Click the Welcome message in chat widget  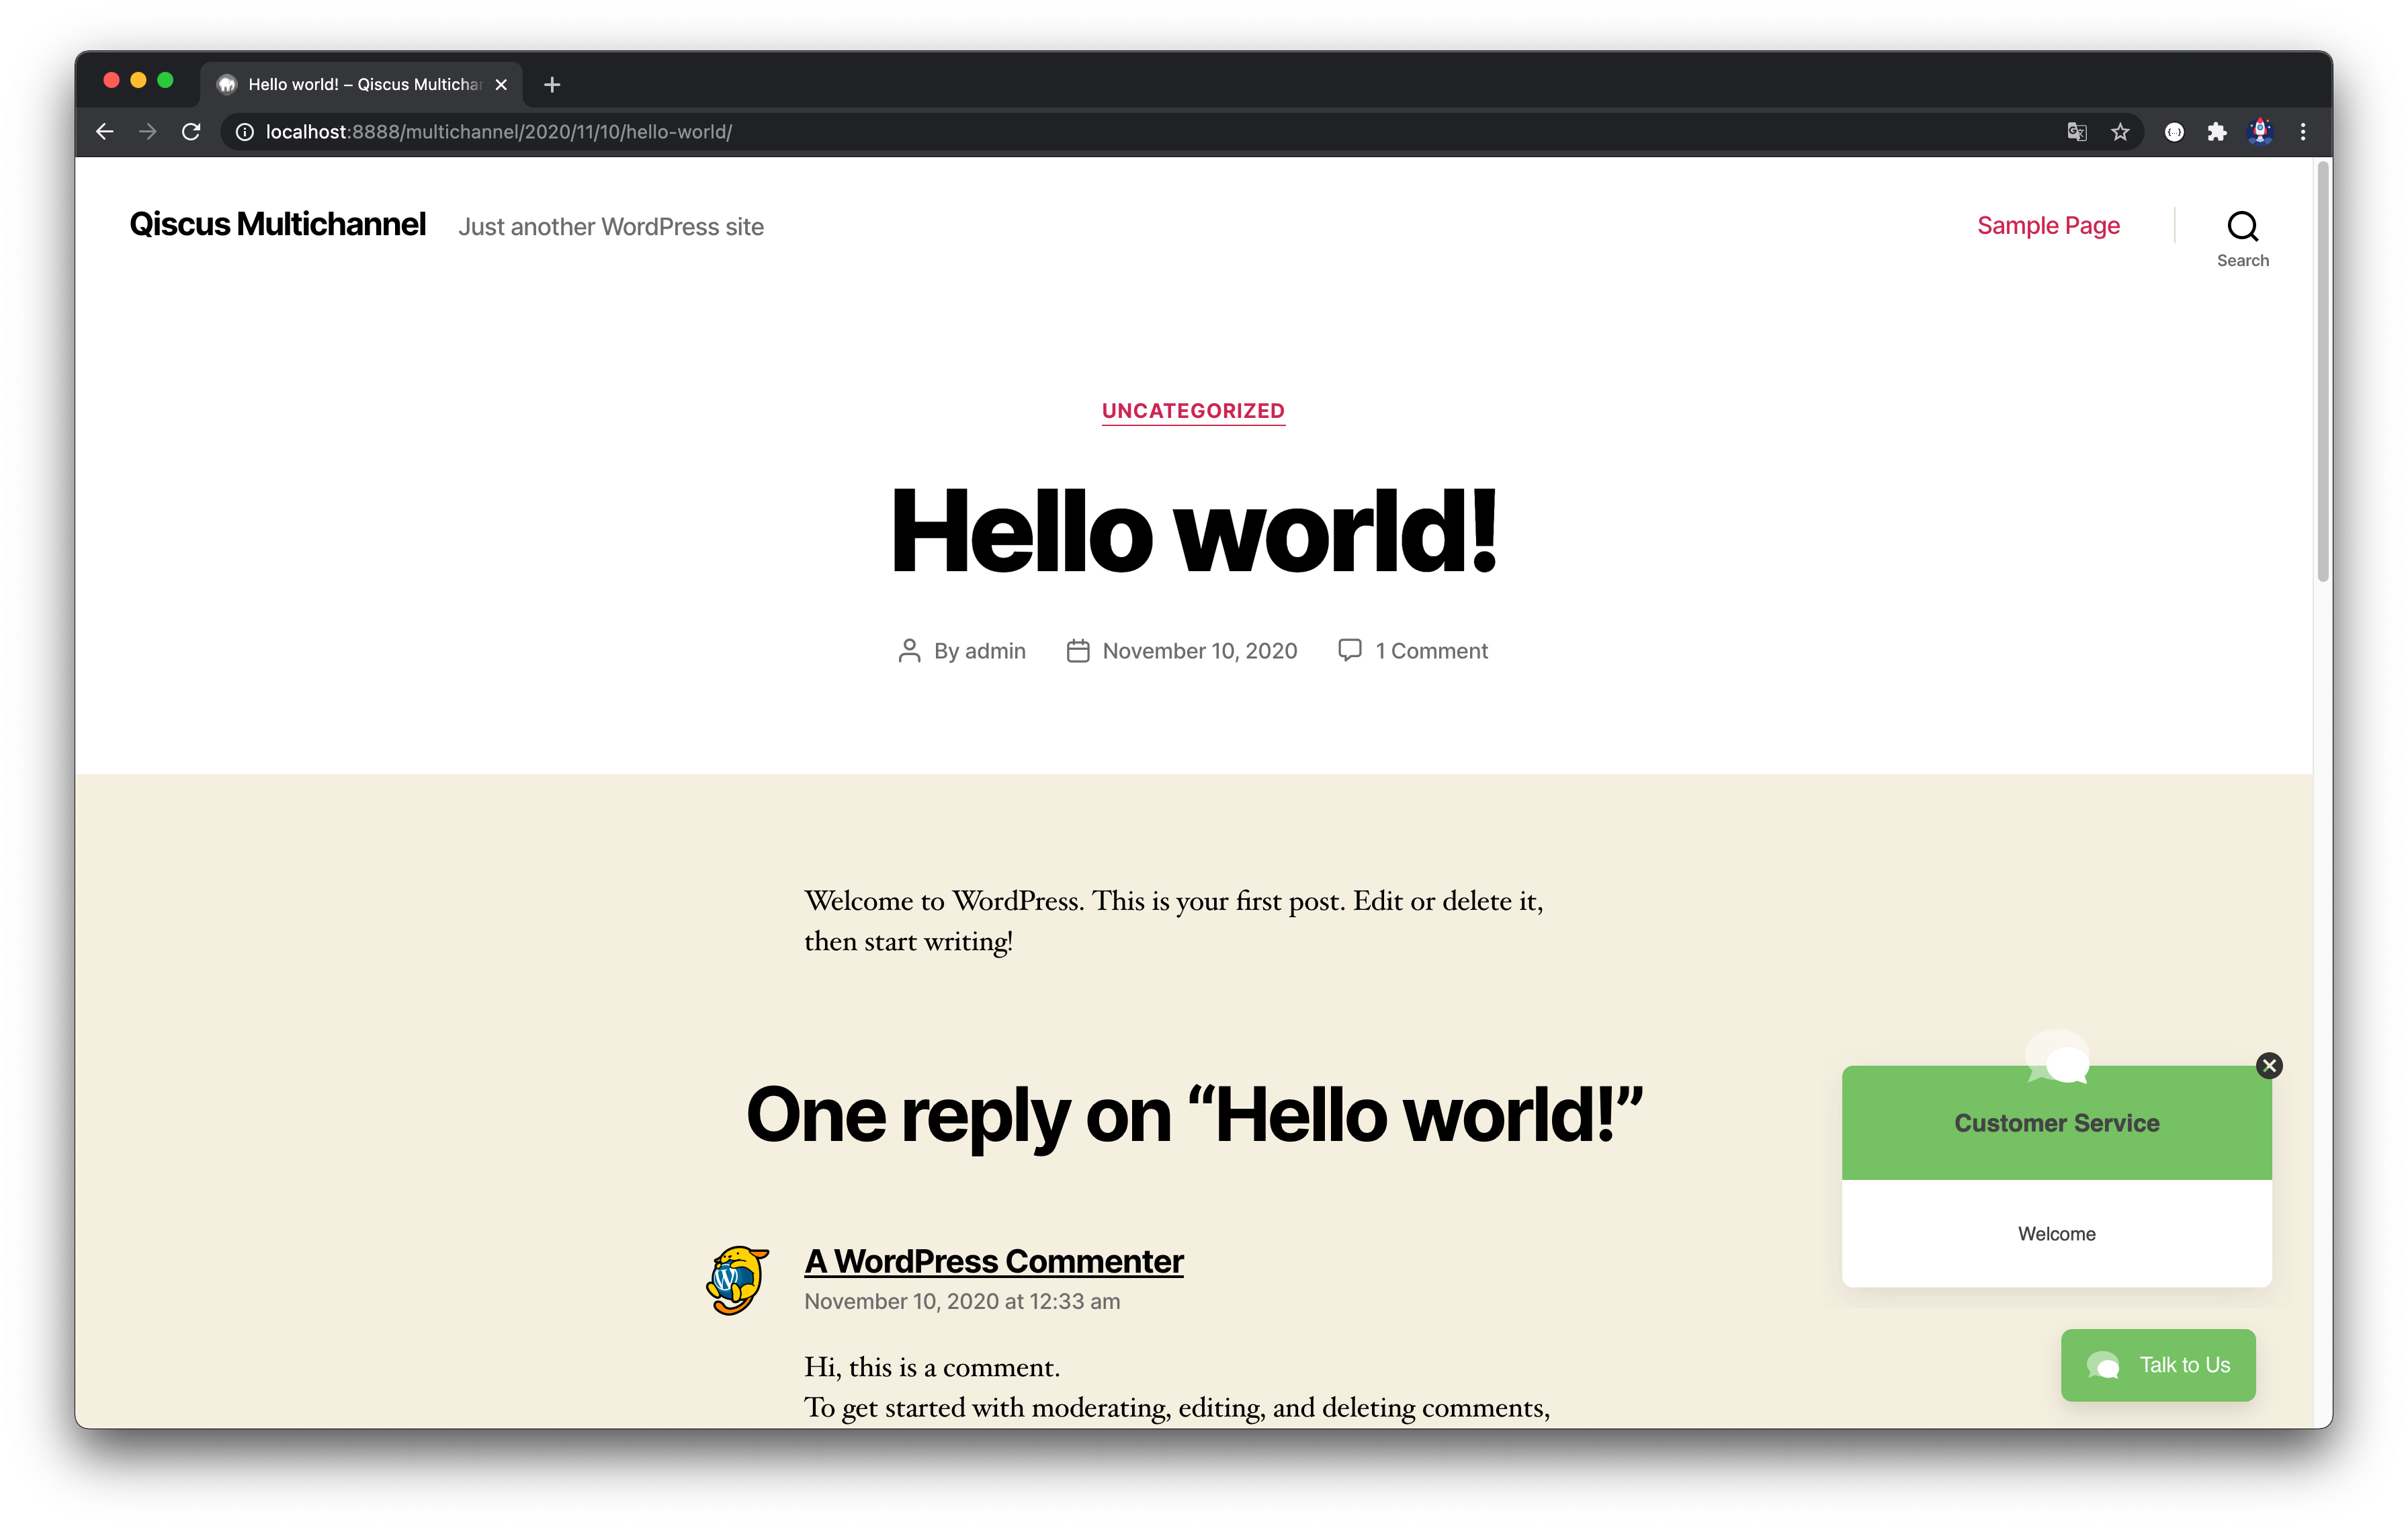click(2057, 1233)
